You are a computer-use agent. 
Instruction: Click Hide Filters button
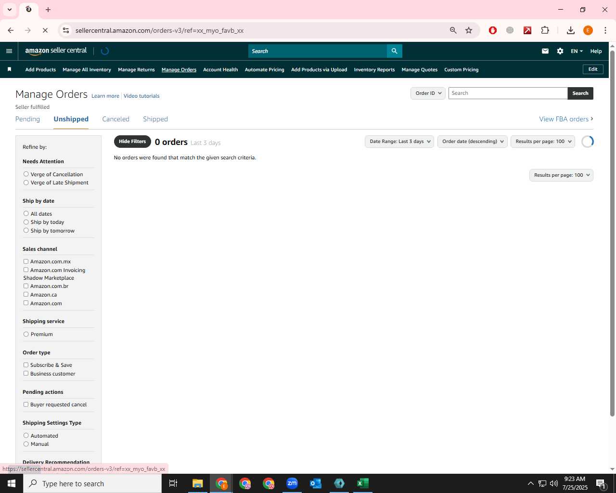132,142
